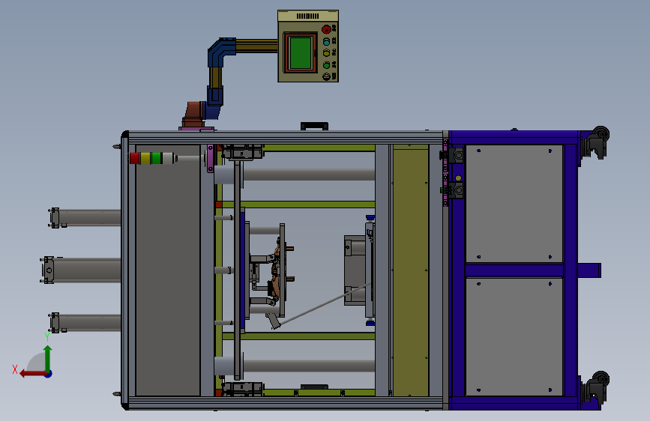Select the cyan push button on the control box
This screenshot has height=421, width=650.
click(326, 41)
